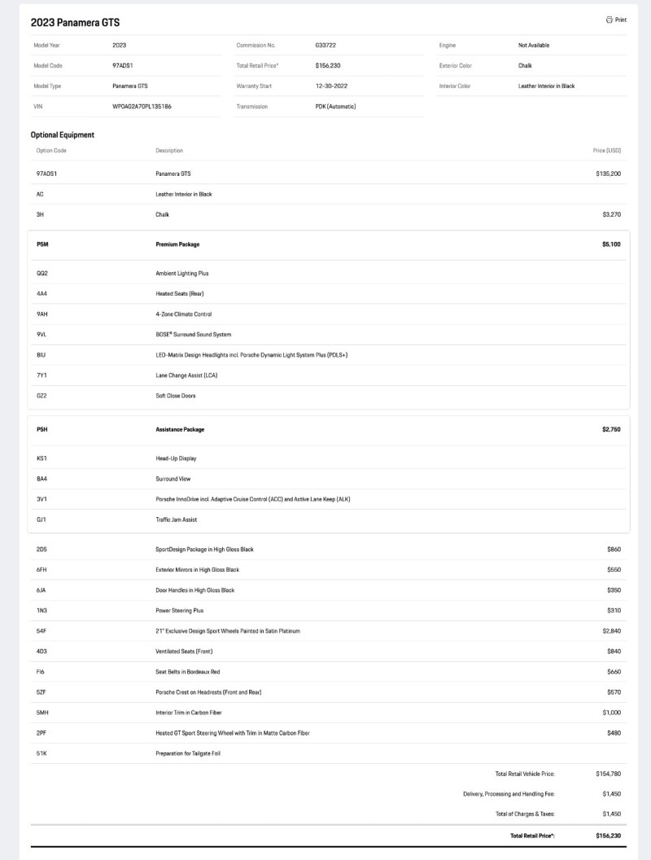
Task: Click the Price (USD) column header
Action: [x=606, y=151]
